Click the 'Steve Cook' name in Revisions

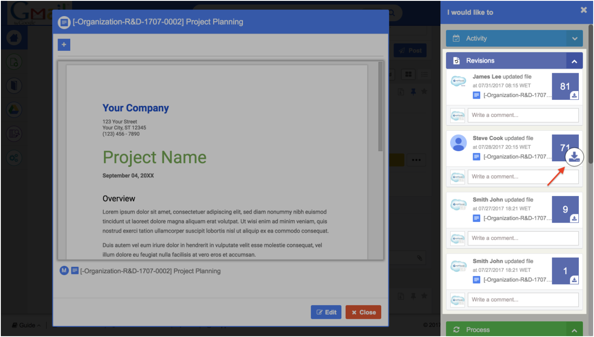point(488,138)
